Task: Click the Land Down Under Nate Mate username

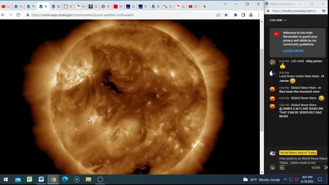Action: [299, 76]
